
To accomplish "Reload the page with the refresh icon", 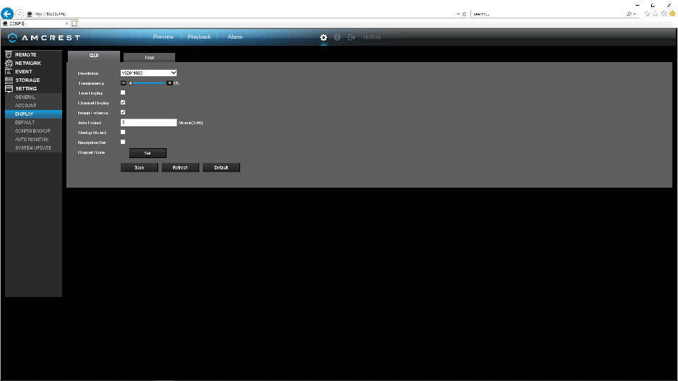I will point(465,14).
